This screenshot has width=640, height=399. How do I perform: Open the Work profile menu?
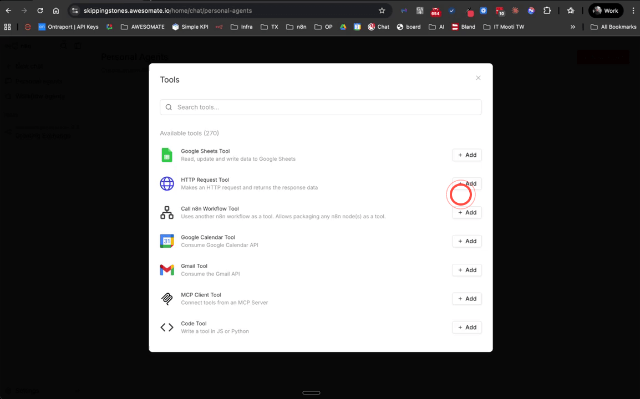tap(606, 10)
